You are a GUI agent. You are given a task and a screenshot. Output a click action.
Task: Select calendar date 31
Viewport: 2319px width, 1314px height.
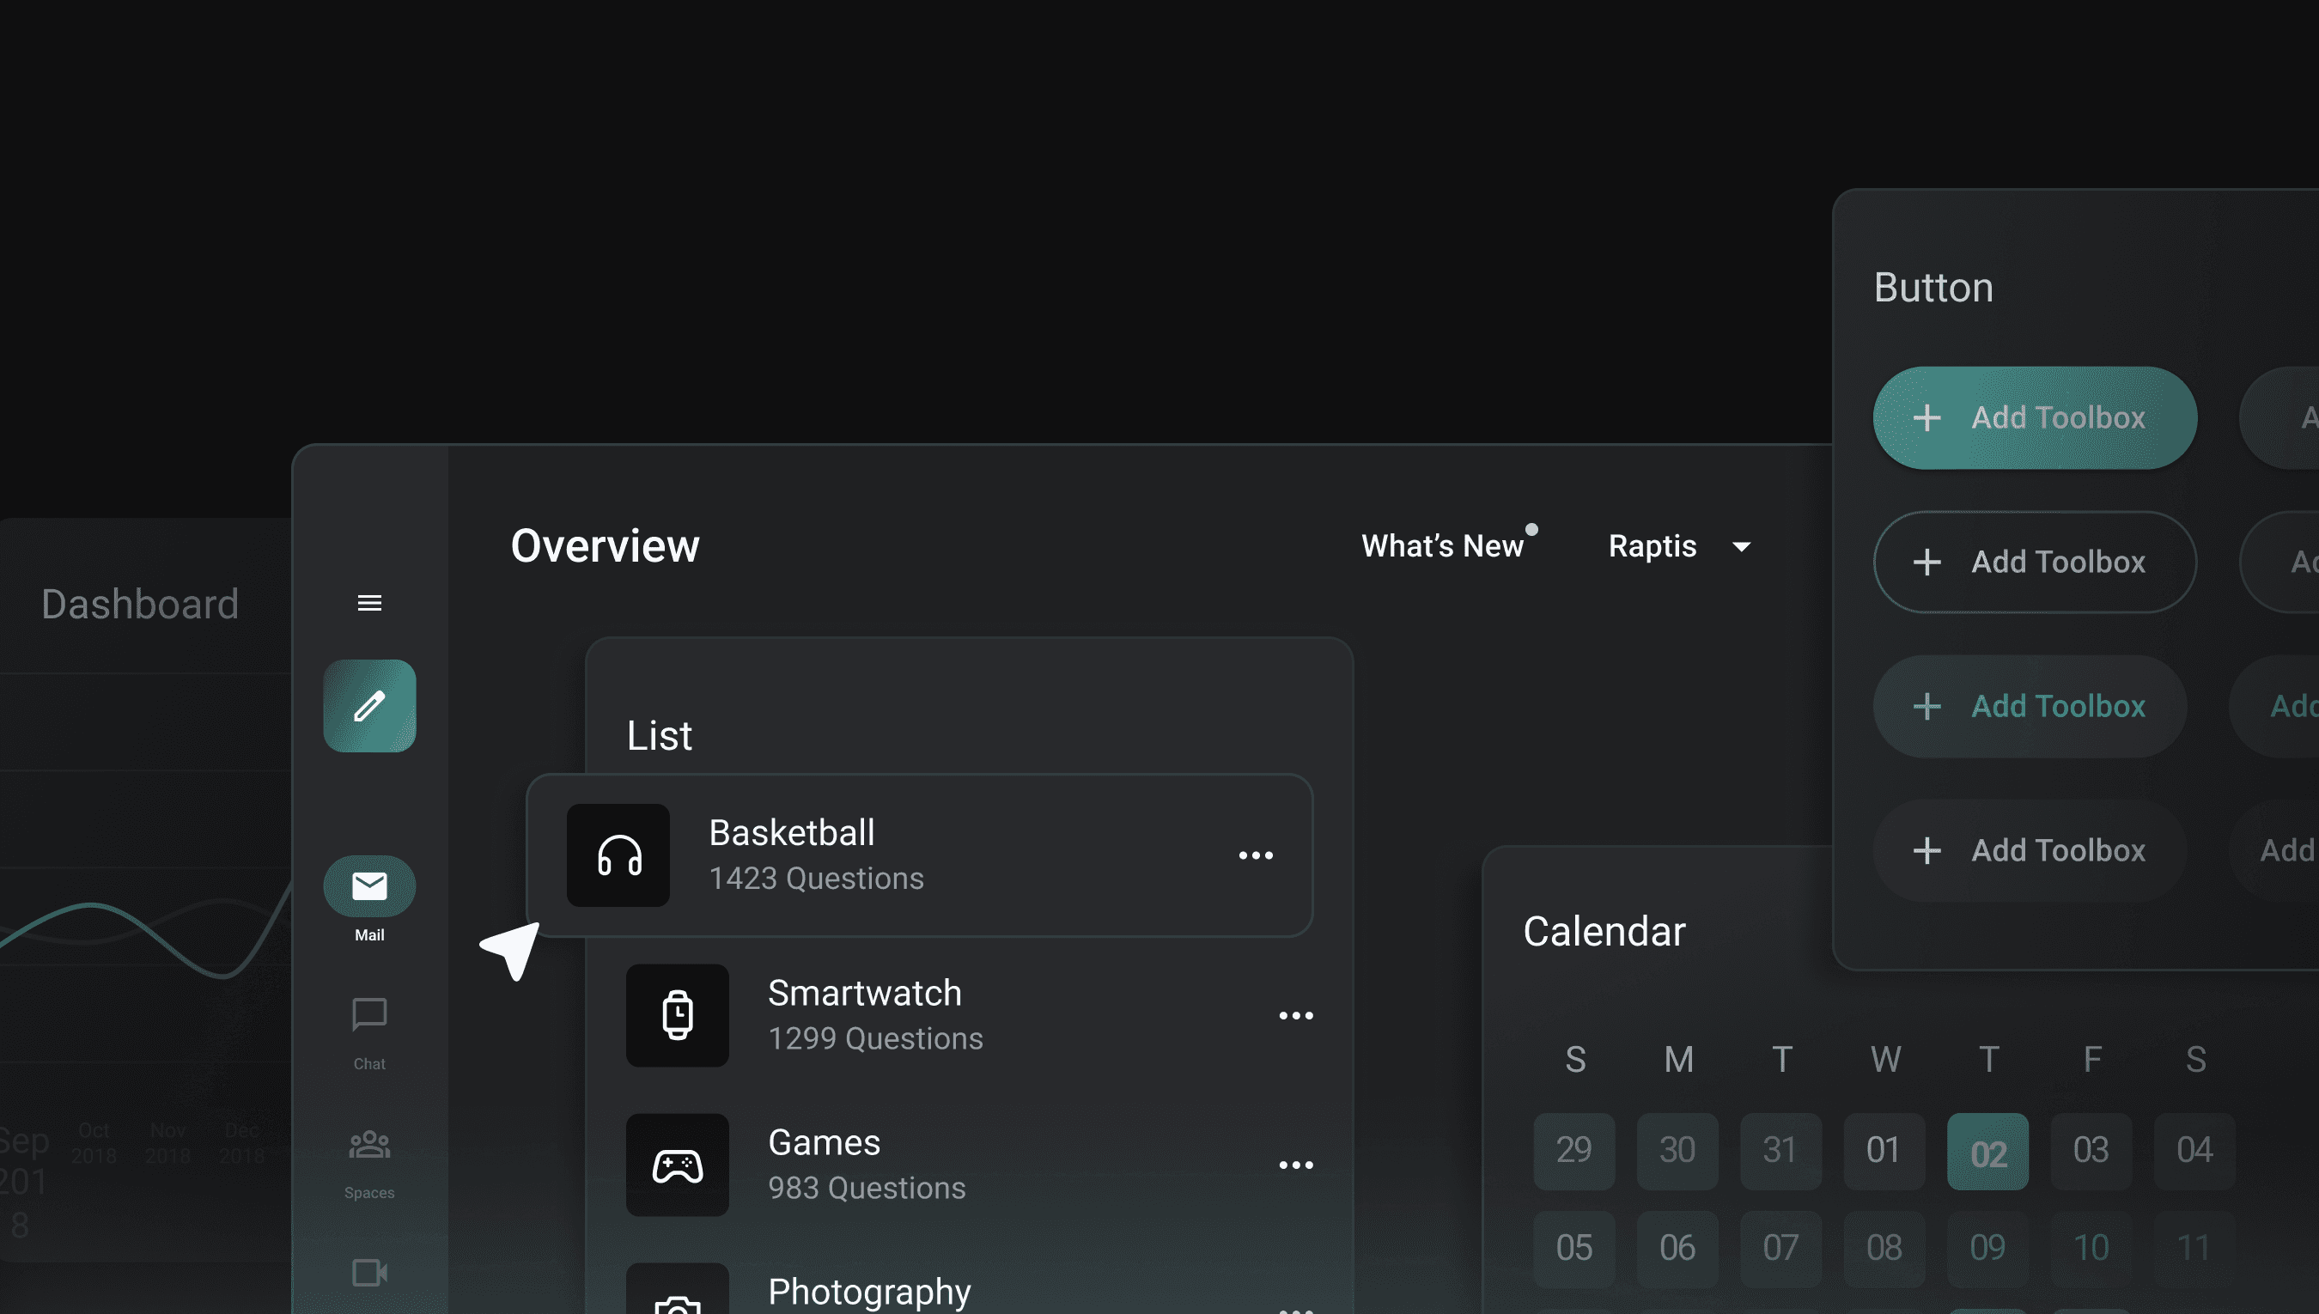1780,1152
